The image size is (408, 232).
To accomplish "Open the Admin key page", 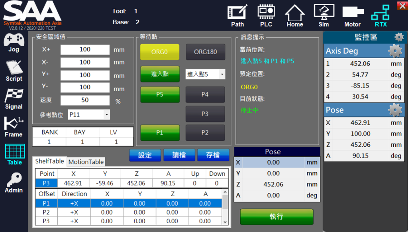I will 14,183.
